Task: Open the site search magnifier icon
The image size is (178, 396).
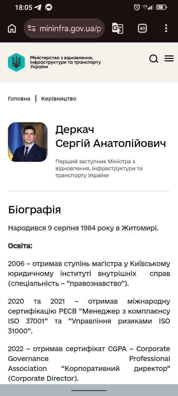Action: [x=154, y=58]
